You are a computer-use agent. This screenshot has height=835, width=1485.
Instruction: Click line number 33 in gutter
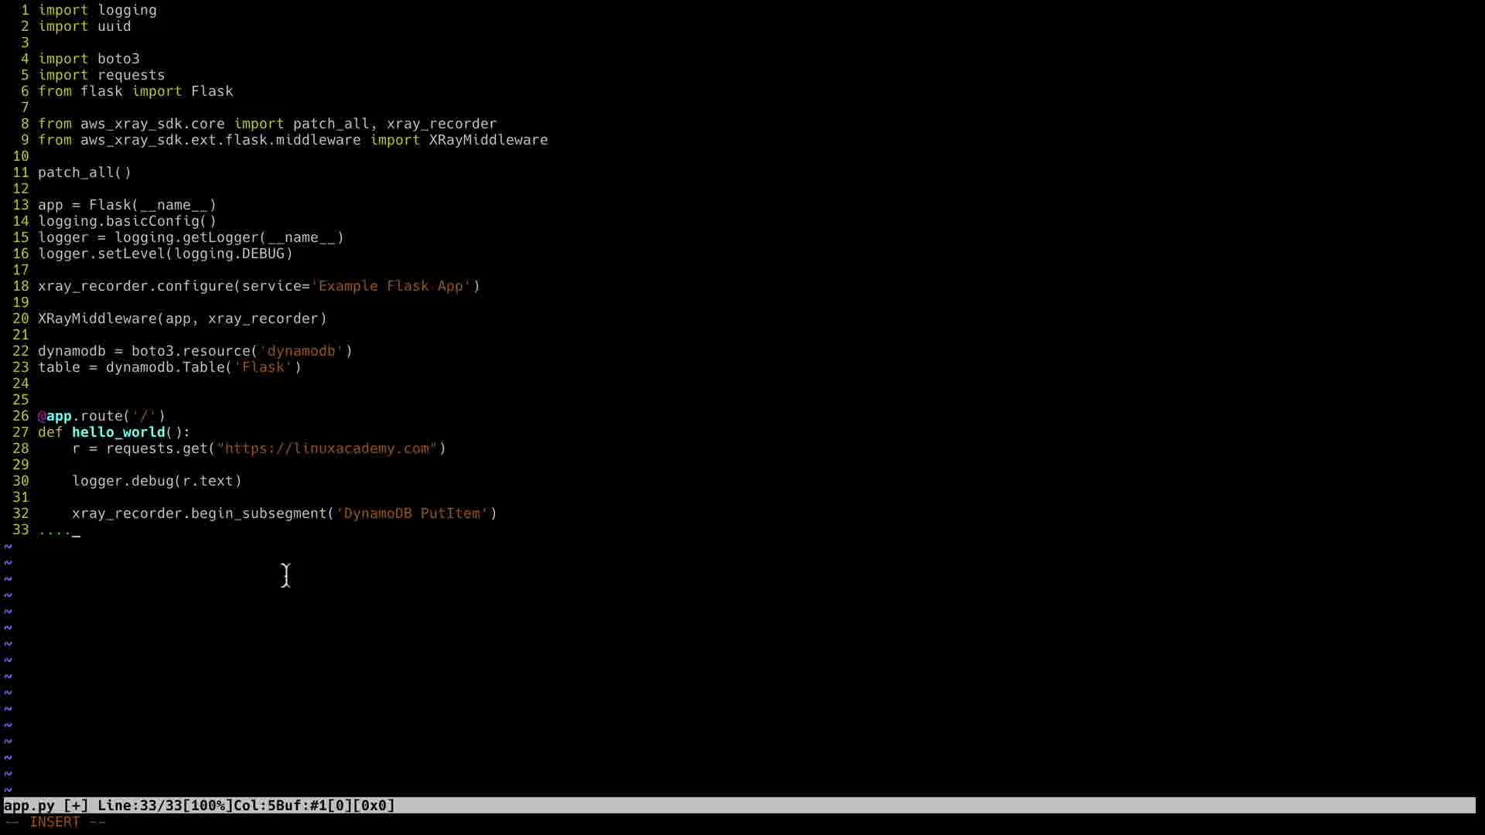tap(21, 530)
